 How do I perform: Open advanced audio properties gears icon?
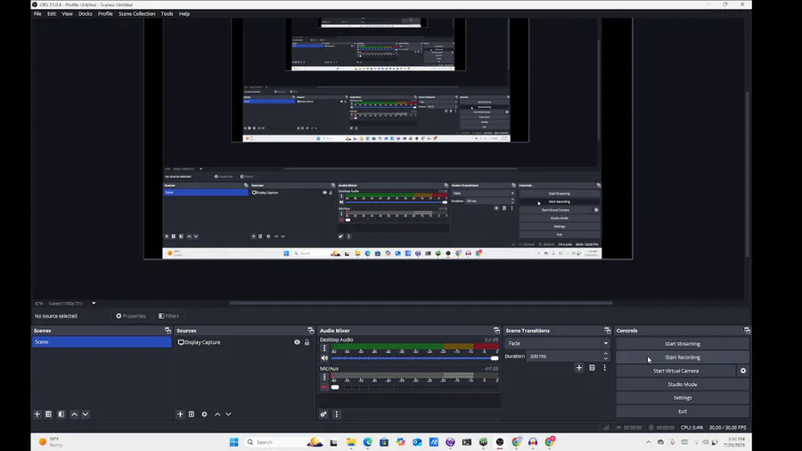click(x=323, y=414)
